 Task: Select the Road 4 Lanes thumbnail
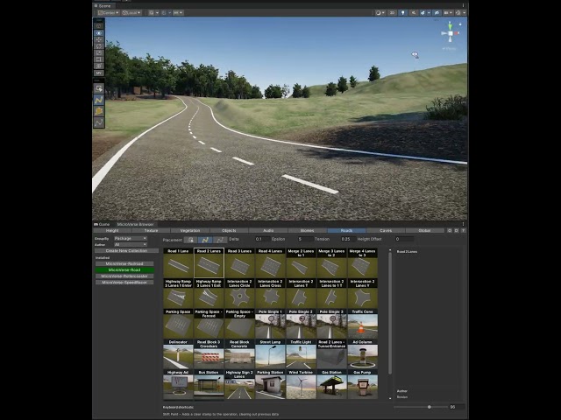[271, 262]
